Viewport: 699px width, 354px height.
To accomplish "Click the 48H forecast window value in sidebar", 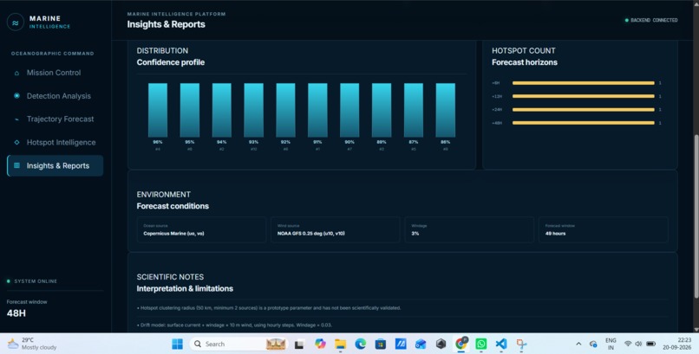I will [16, 313].
